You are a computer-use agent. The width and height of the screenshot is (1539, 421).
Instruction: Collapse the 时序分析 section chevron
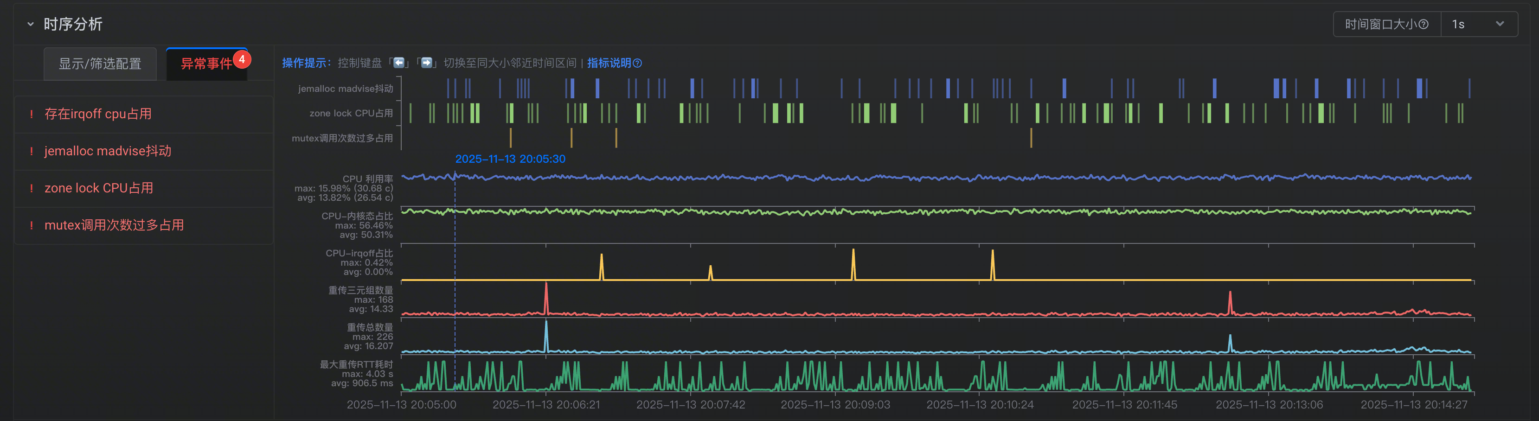point(31,25)
